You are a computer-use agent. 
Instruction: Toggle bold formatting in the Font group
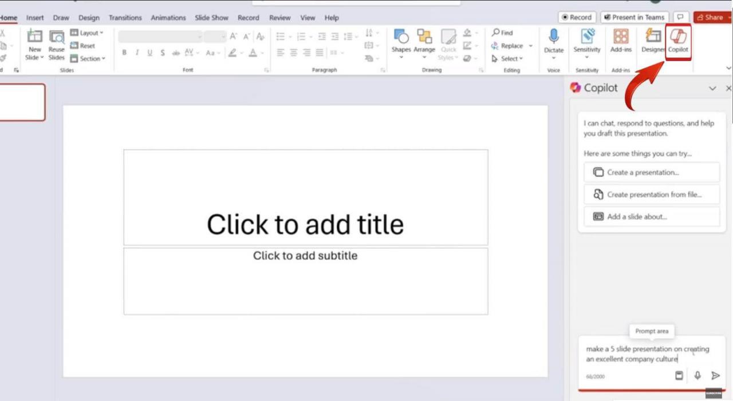(124, 52)
